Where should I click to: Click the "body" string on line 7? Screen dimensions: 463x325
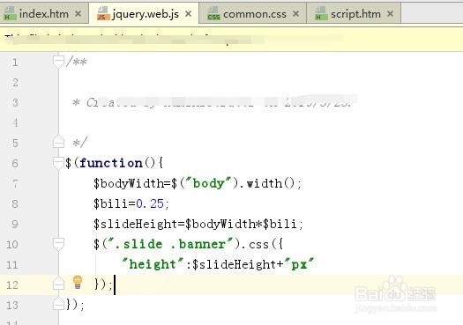pyautogui.click(x=208, y=183)
